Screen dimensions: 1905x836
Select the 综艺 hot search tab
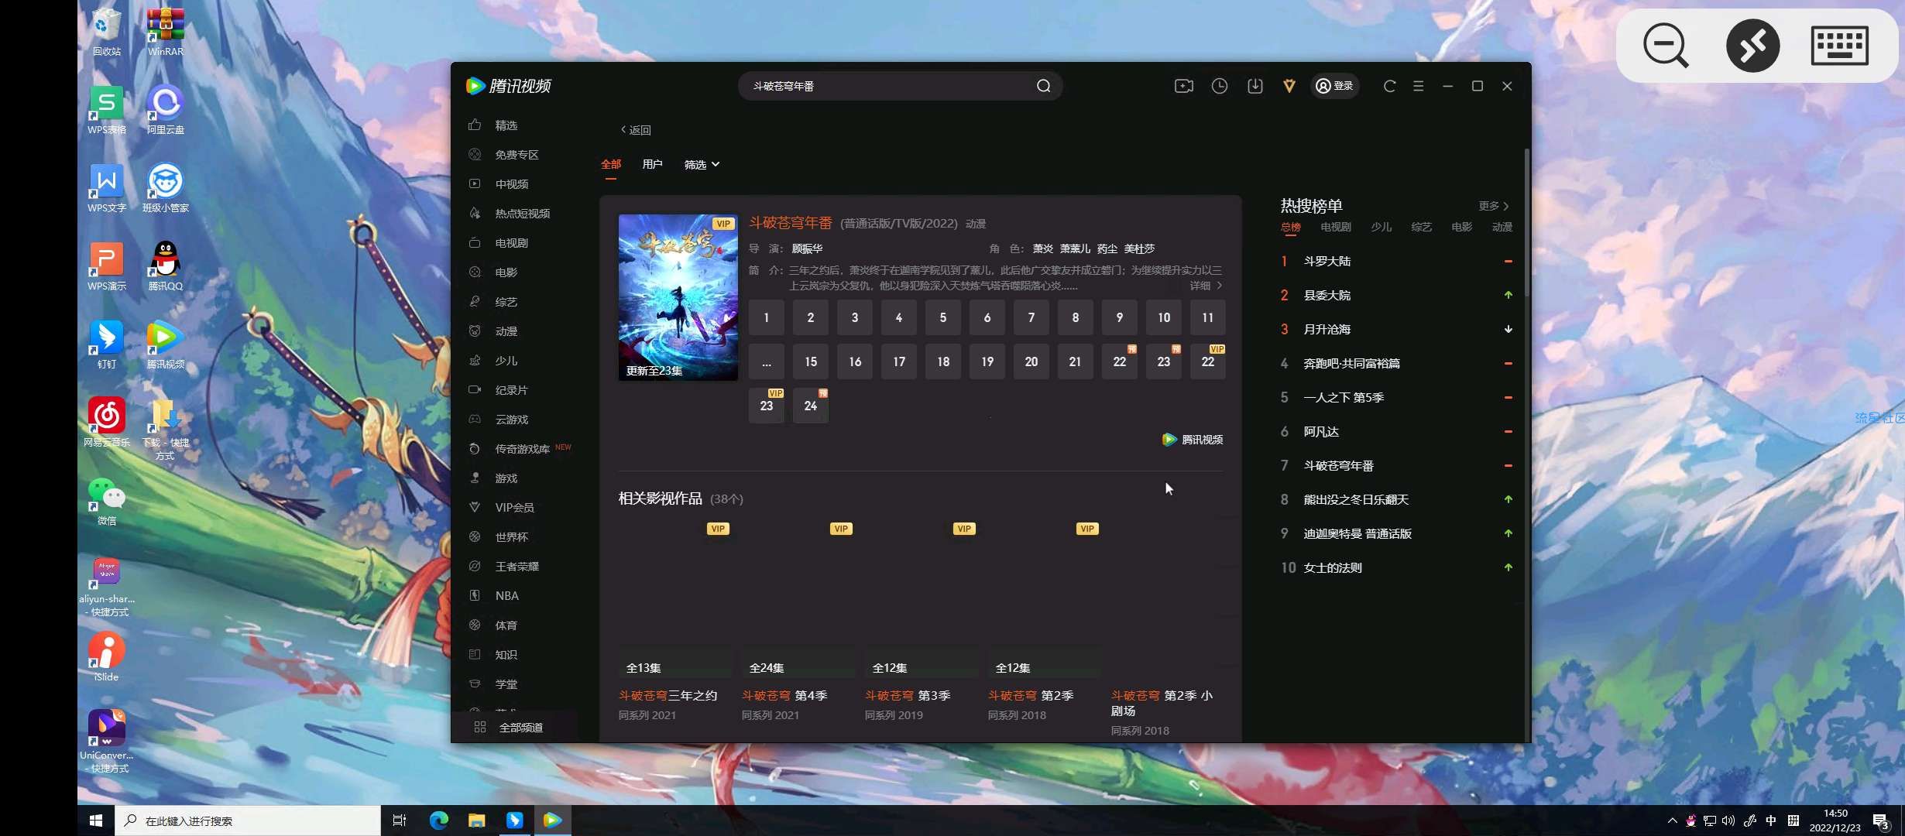(1422, 227)
